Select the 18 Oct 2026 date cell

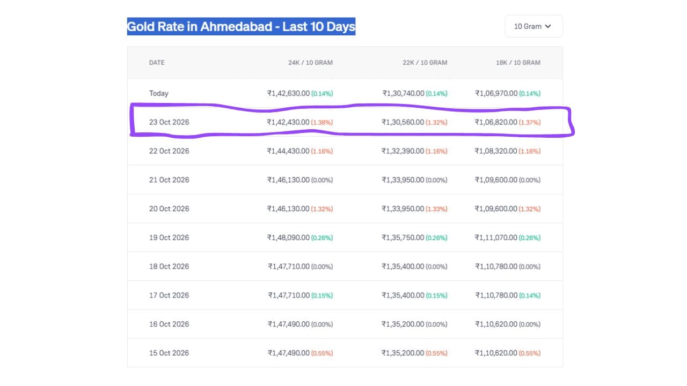(x=169, y=266)
